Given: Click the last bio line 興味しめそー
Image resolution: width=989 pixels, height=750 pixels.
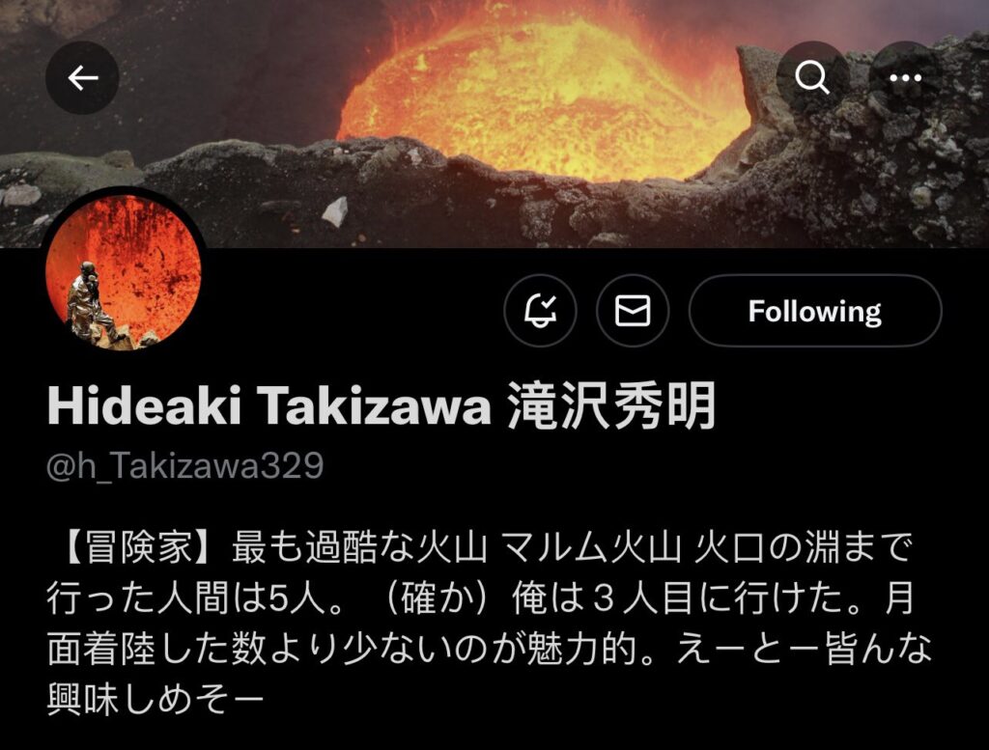Looking at the screenshot, I should click(155, 700).
